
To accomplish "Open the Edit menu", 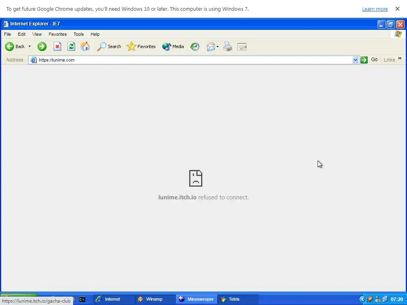I will (x=21, y=34).
